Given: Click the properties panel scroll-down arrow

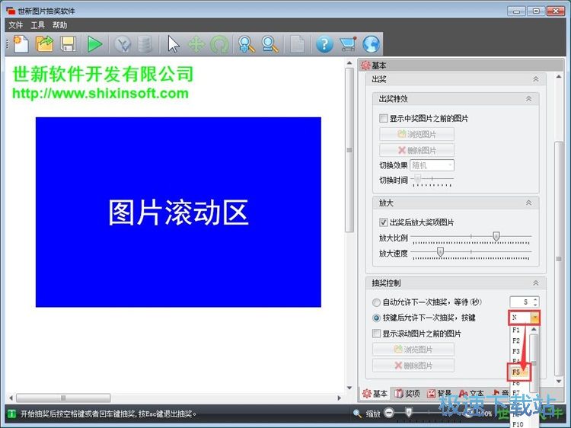Looking at the screenshot, I should 559,381.
